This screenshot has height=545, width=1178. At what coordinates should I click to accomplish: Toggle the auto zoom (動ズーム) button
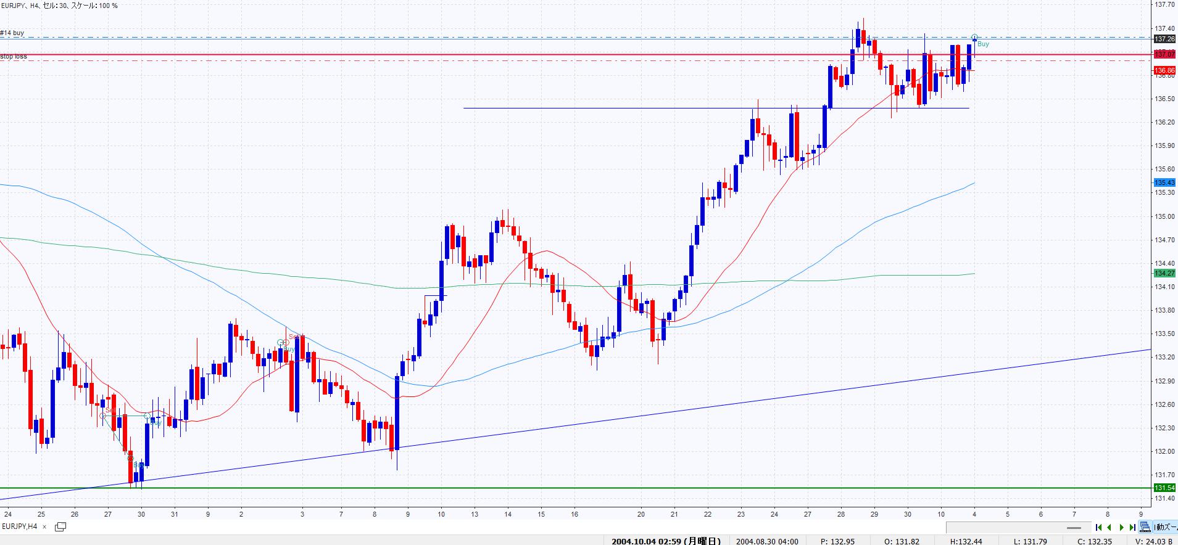click(x=1163, y=527)
